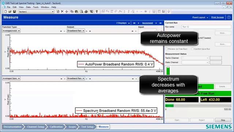234x132 pixels.
Task: Switch to Documentation workflow tab
Action: 12,127
